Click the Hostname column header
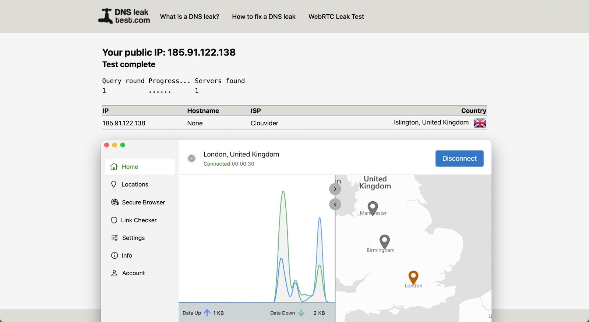Screen dimensions: 589x322 203,111
